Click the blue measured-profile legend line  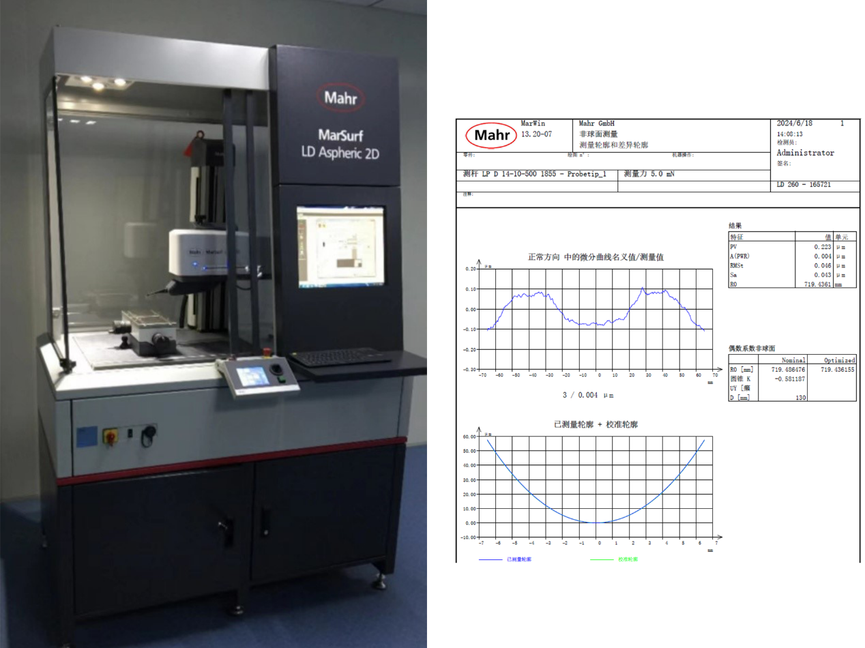pos(491,559)
